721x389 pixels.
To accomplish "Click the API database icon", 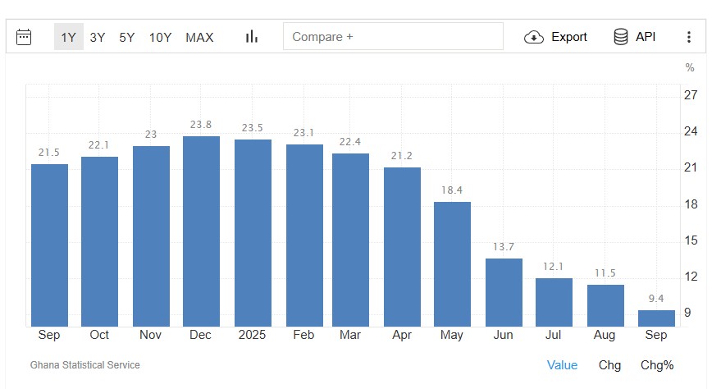I will (621, 37).
